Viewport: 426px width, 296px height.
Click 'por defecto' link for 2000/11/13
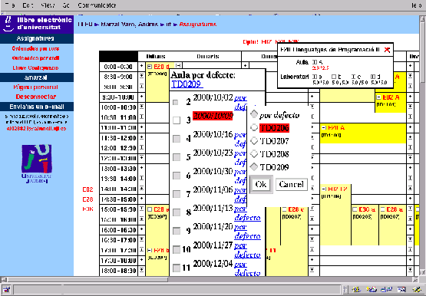(247, 213)
